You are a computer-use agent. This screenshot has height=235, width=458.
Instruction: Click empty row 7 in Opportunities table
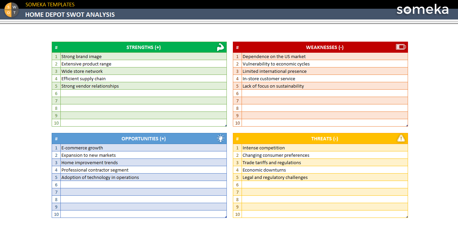[144, 192]
